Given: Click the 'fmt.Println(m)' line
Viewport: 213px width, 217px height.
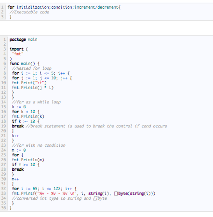Looking at the screenshot, I should [28, 160].
